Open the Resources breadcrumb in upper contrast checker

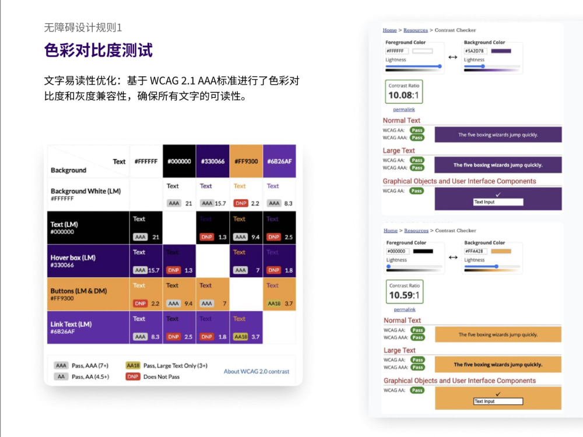pyautogui.click(x=415, y=30)
